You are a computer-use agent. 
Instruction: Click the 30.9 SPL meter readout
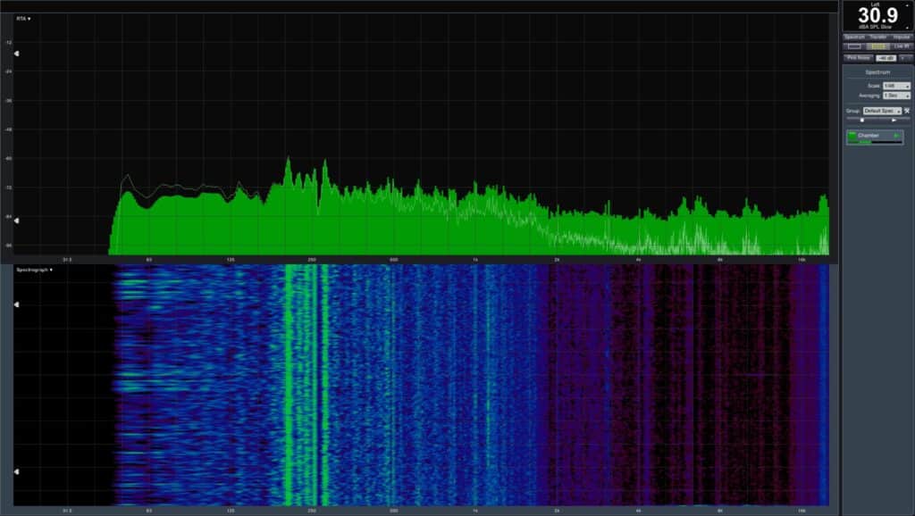tap(877, 16)
